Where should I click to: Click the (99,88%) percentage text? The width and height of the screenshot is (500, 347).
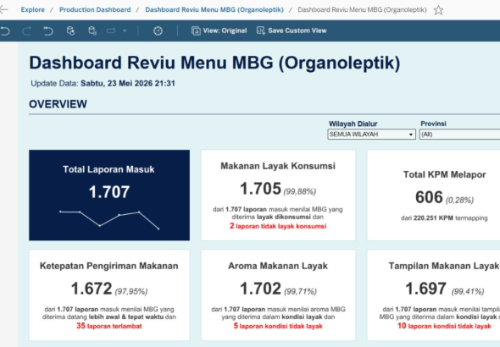(x=300, y=191)
